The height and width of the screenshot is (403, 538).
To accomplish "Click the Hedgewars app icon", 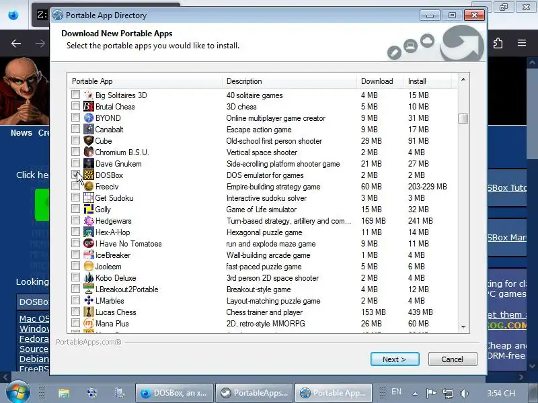I will click(89, 220).
